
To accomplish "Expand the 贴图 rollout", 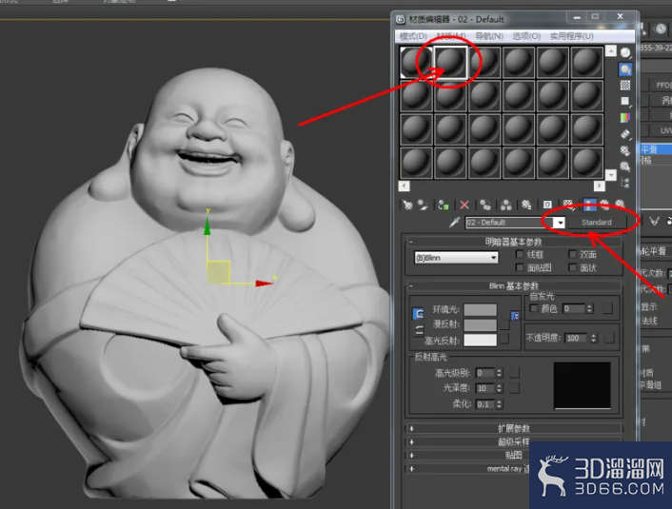I will click(x=468, y=455).
